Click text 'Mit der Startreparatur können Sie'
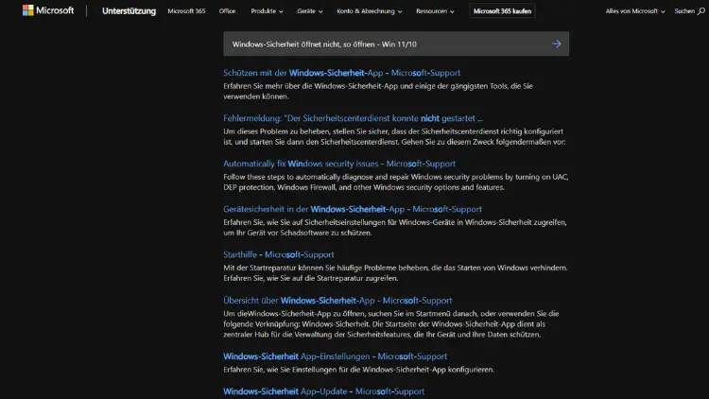The width and height of the screenshot is (709, 399). tap(280, 268)
